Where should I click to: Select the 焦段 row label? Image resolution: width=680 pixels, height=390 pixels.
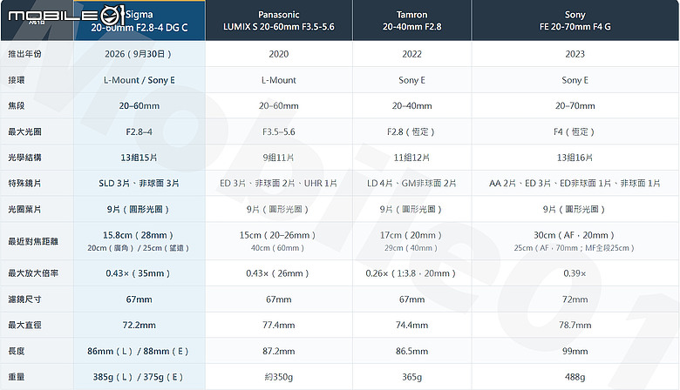(17, 105)
